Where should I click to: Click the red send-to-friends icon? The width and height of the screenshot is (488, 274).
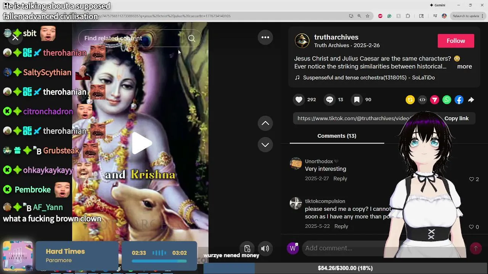tap(435, 100)
